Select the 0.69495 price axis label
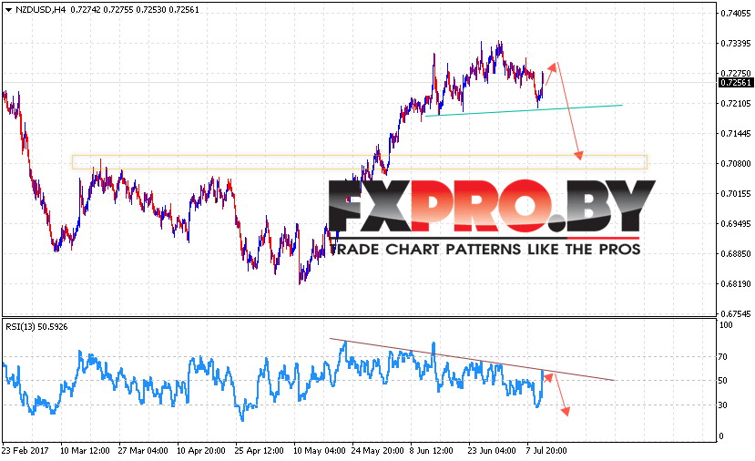The image size is (755, 461). (736, 224)
